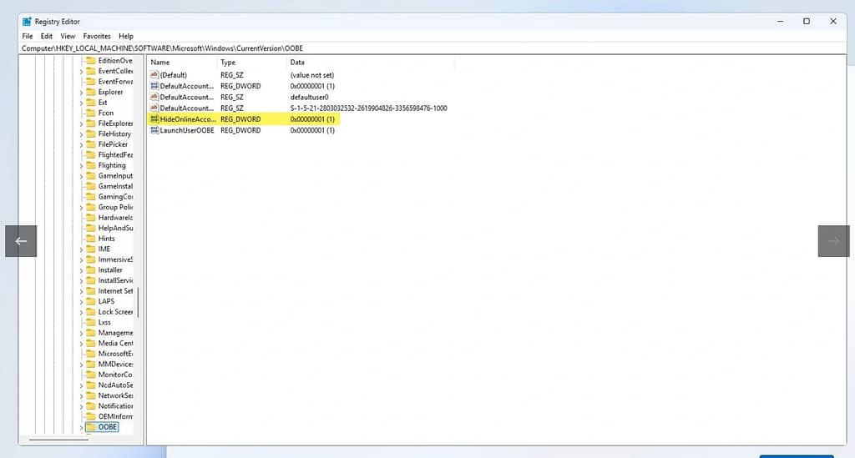Screen dimensions: 855x458
Task: Expand the FilePicker tree node
Action: click(81, 145)
